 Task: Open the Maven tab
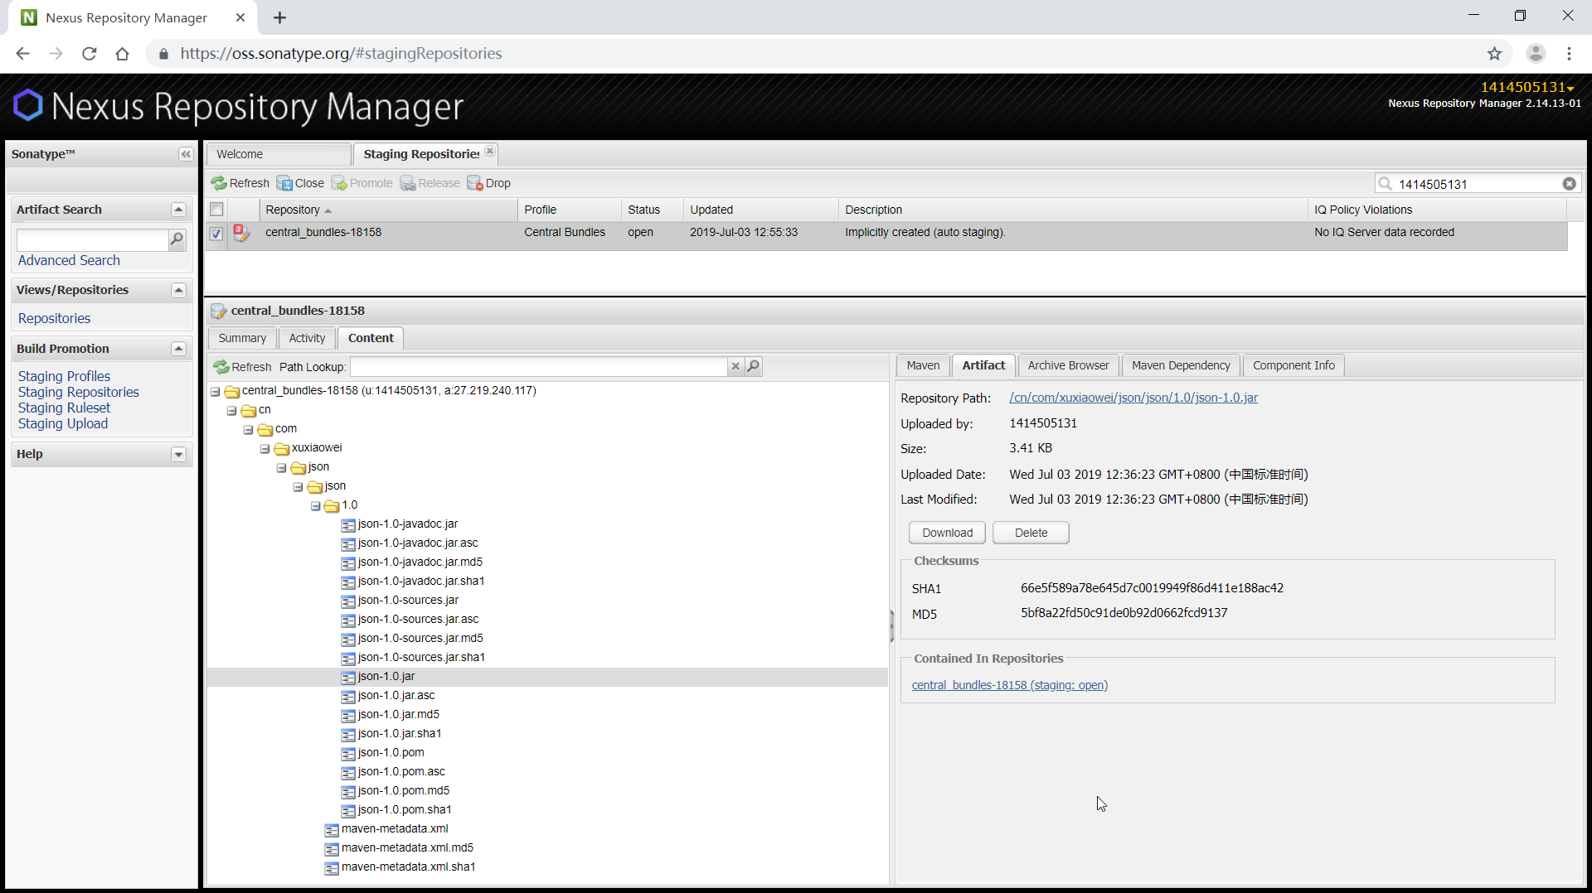923,365
